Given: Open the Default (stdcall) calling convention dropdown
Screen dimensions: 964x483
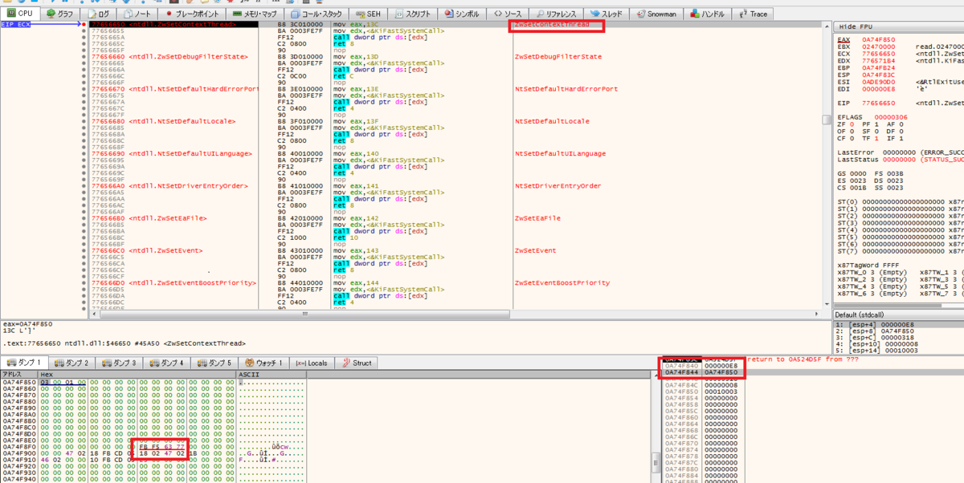Looking at the screenshot, I should [898, 314].
